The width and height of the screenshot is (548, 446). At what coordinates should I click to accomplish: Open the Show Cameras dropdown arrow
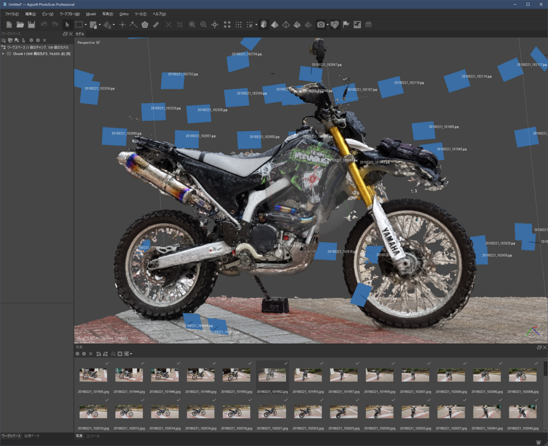tap(327, 25)
